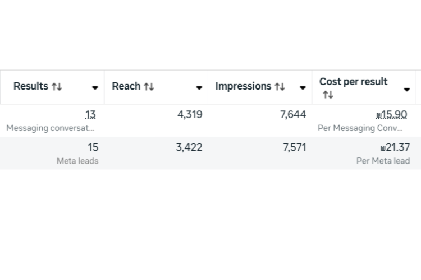This screenshot has width=421, height=280.
Task: Sort by the Impressions column arrows
Action: [280, 87]
